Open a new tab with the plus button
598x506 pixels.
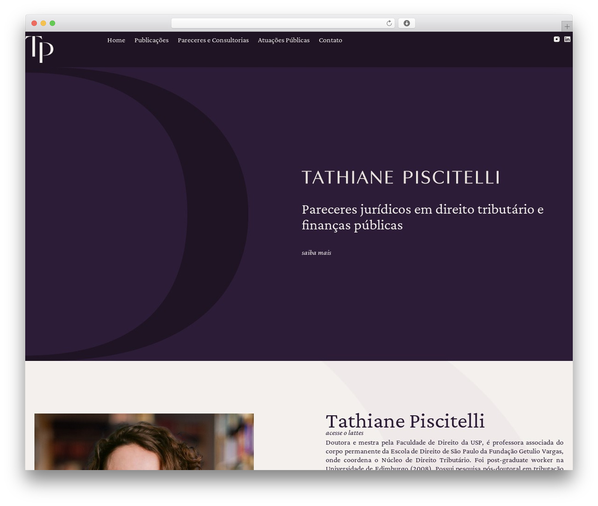pyautogui.click(x=567, y=27)
